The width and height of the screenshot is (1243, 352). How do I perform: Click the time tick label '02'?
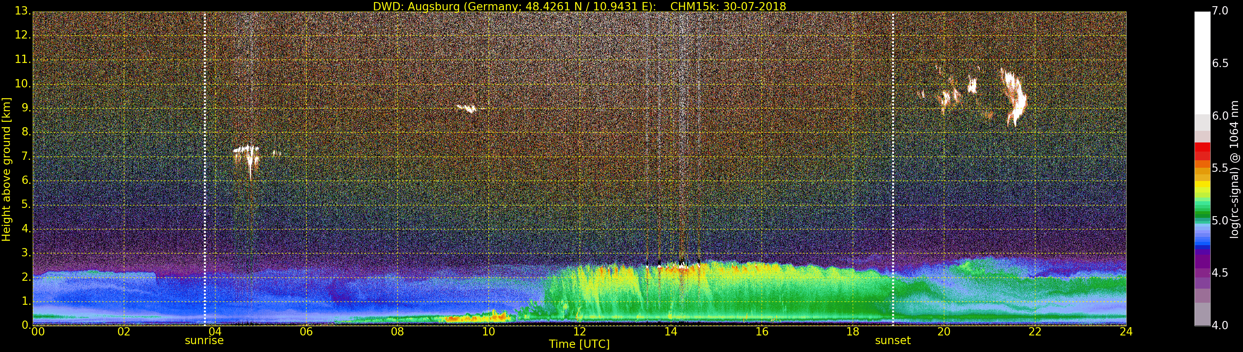click(124, 332)
